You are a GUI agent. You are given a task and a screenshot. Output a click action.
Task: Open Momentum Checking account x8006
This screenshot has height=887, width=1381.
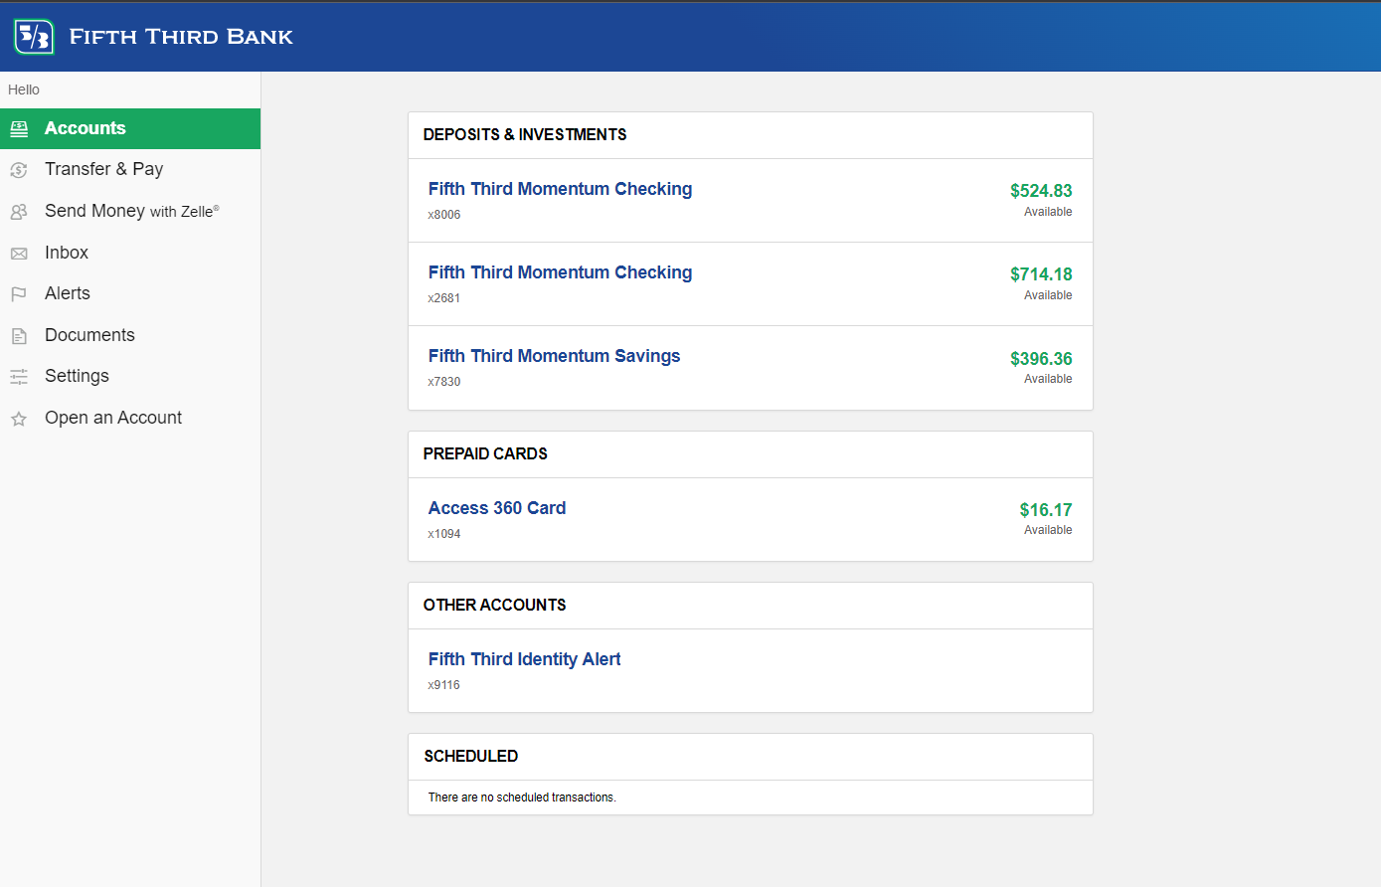pos(560,189)
